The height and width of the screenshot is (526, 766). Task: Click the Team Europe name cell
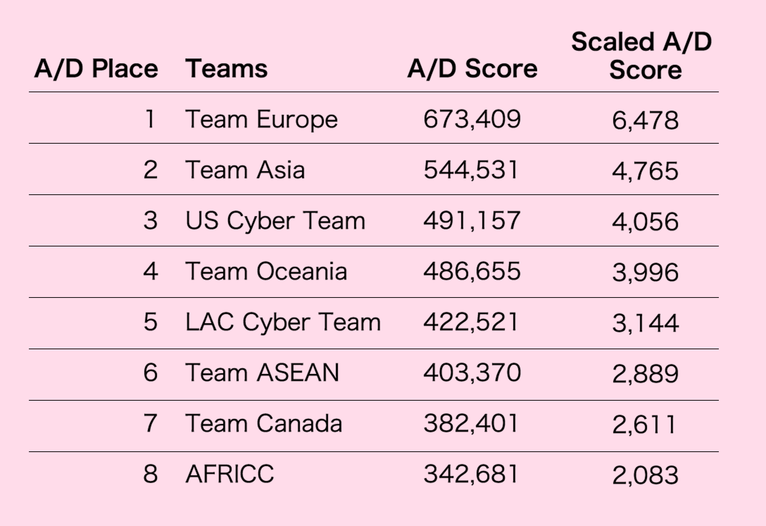click(261, 119)
